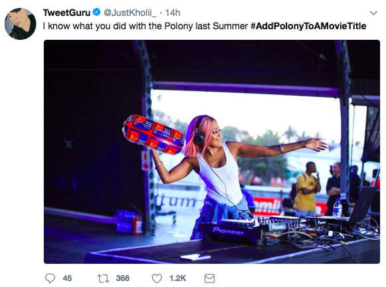Screen dimensions: 386x287
Task: Open the #AddPolonyToAMovieTitle hashtag
Action: tap(308, 26)
